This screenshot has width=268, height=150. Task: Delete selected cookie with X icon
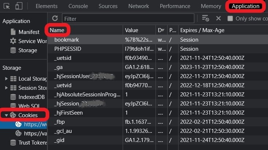tap(218, 18)
